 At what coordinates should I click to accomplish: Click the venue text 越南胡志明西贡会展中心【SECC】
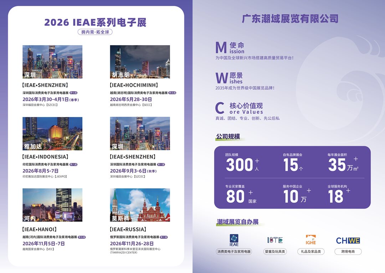pos(131,105)
